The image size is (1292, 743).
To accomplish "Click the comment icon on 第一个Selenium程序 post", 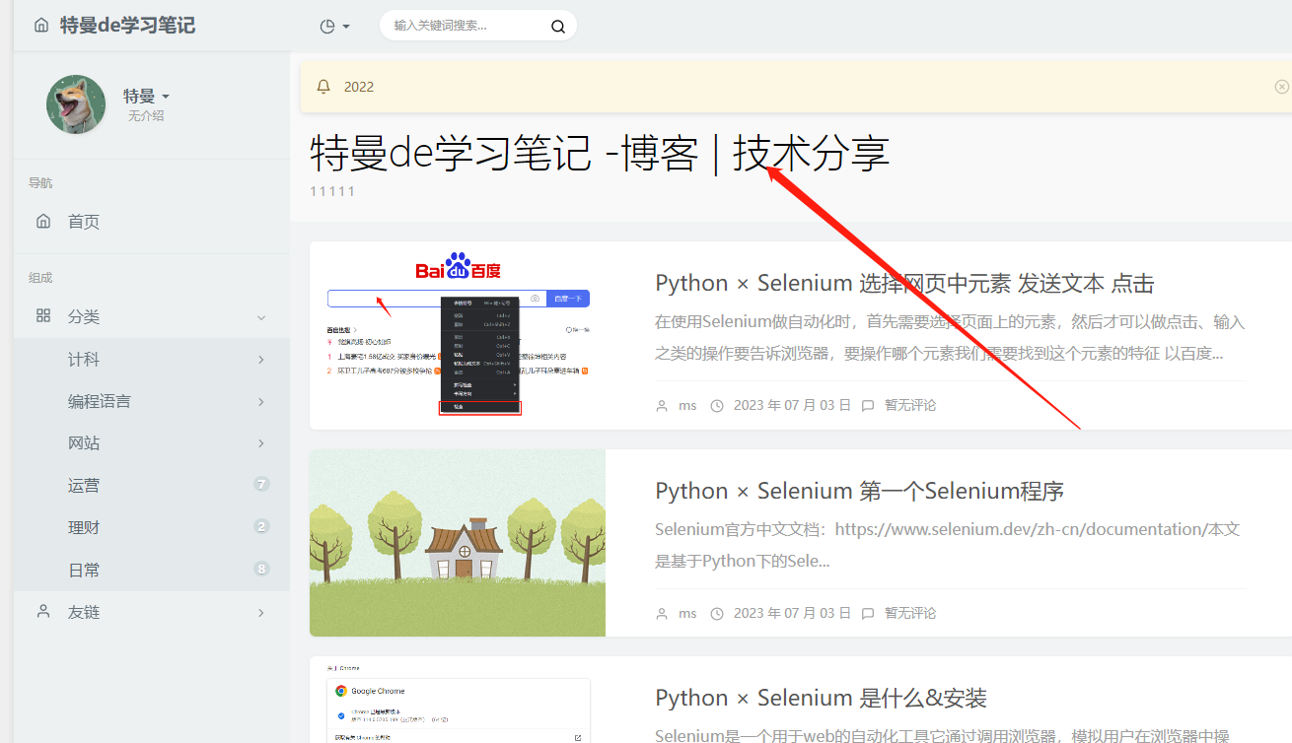I will [868, 614].
